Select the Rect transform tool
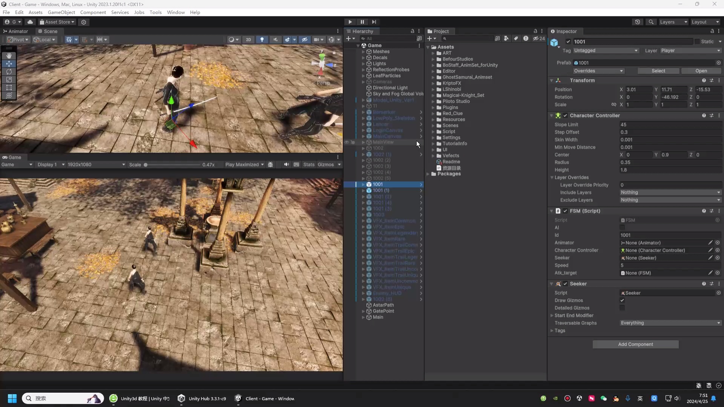724x407 pixels. click(x=9, y=87)
